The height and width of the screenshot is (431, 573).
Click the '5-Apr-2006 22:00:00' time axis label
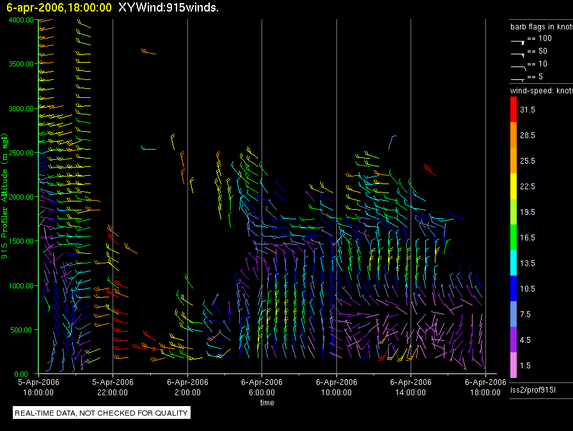(113, 387)
